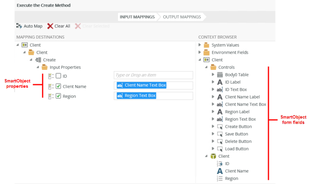311x184 pixels.
Task: Expand the Save Button tree node
Action: tap(213, 134)
